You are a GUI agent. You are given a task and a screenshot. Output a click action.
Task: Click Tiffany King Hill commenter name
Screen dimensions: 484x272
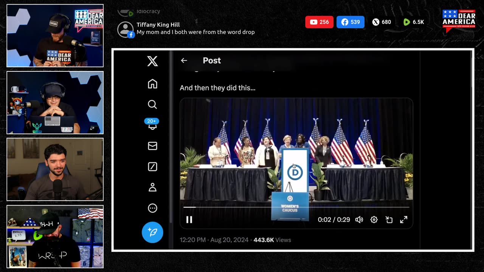[158, 25]
